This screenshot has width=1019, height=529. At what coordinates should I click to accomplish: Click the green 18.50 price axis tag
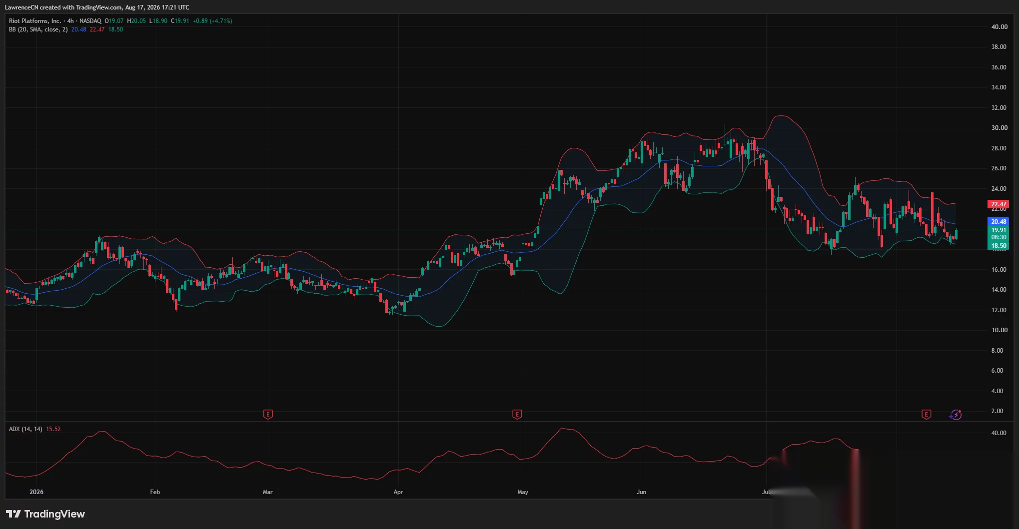[999, 246]
